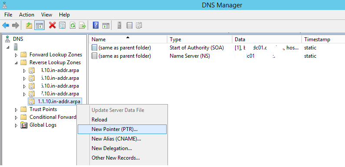This screenshot has height=167, width=345.
Task: Click the green Refresh toolbar icon
Action: [72, 26]
